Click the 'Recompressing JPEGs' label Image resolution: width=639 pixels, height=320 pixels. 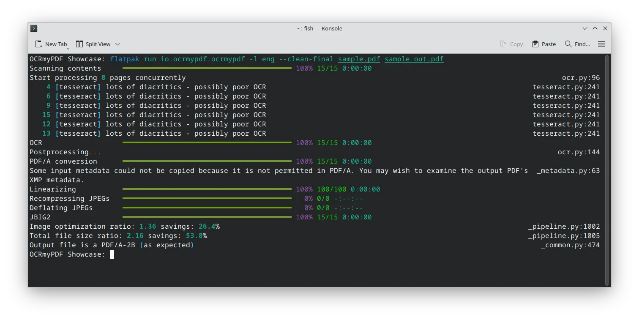70,198
